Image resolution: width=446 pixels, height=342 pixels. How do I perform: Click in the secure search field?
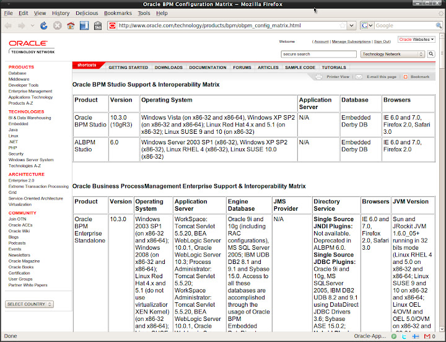pos(318,54)
